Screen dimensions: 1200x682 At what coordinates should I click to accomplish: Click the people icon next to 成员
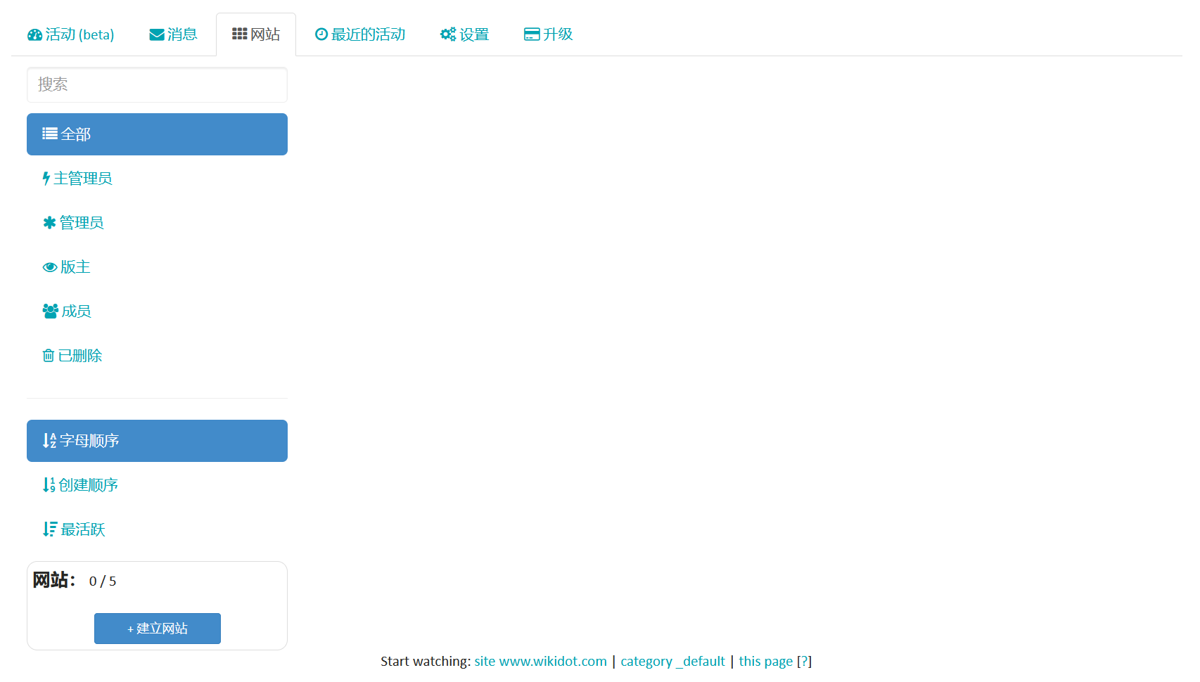pyautogui.click(x=49, y=311)
